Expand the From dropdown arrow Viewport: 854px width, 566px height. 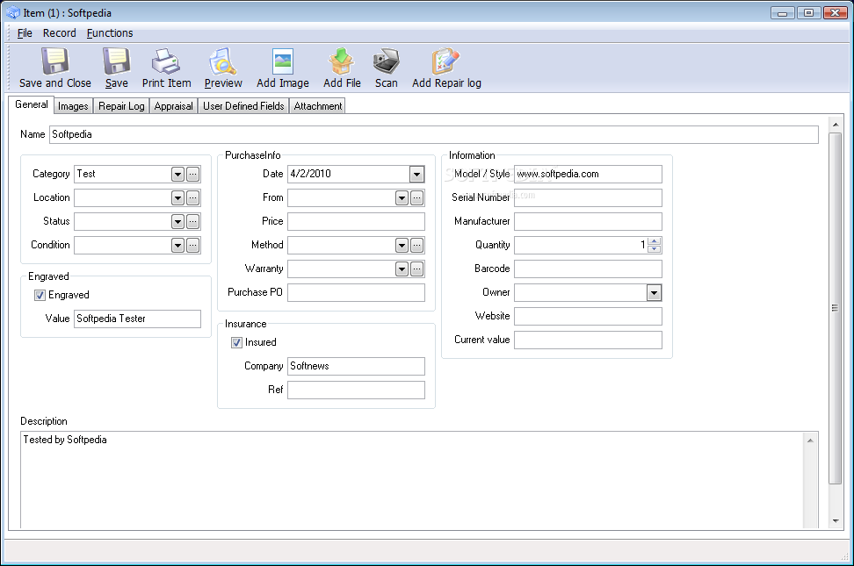(x=402, y=197)
